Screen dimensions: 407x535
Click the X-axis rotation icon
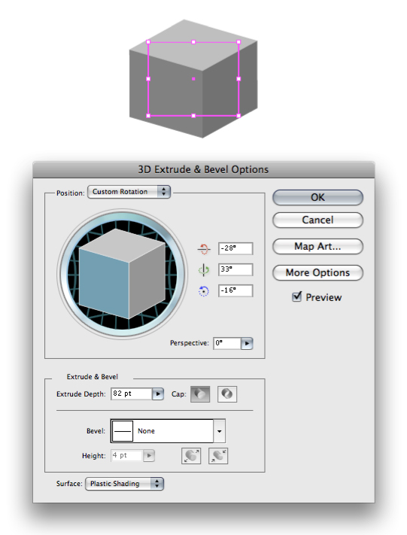point(204,249)
